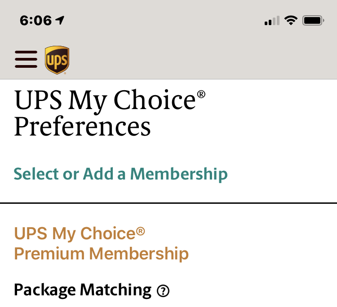Tap the cellular signal bars indicator
The height and width of the screenshot is (307, 337).
pyautogui.click(x=272, y=21)
